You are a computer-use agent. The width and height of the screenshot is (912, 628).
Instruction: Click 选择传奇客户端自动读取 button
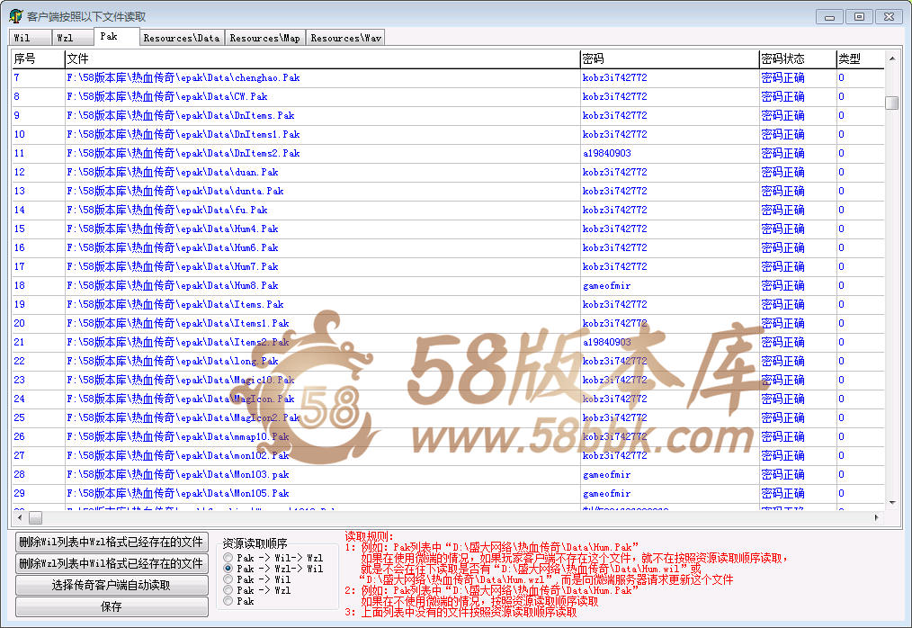click(x=112, y=585)
